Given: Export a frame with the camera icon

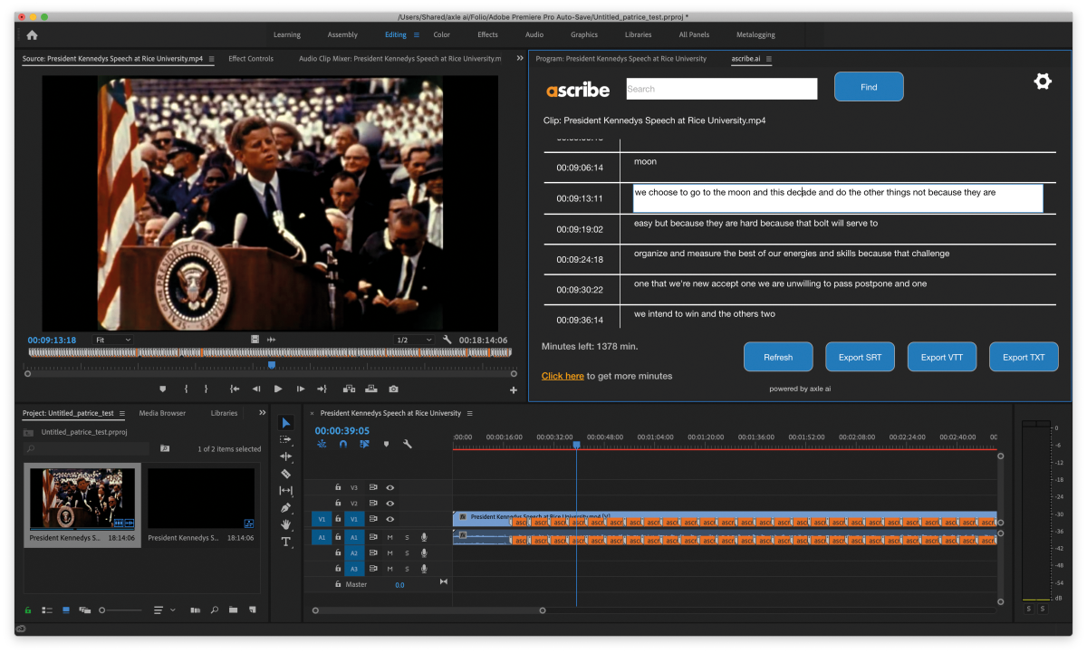Looking at the screenshot, I should click(393, 389).
